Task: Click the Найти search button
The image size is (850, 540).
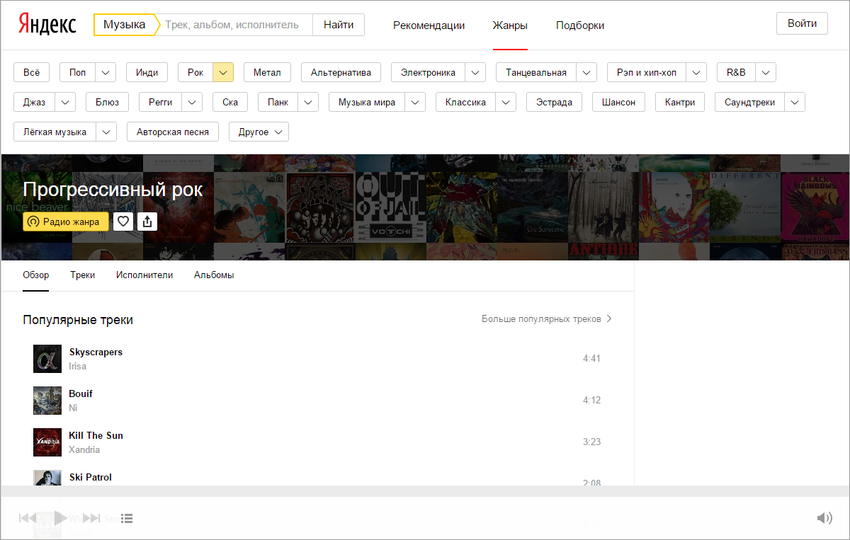Action: click(x=339, y=25)
